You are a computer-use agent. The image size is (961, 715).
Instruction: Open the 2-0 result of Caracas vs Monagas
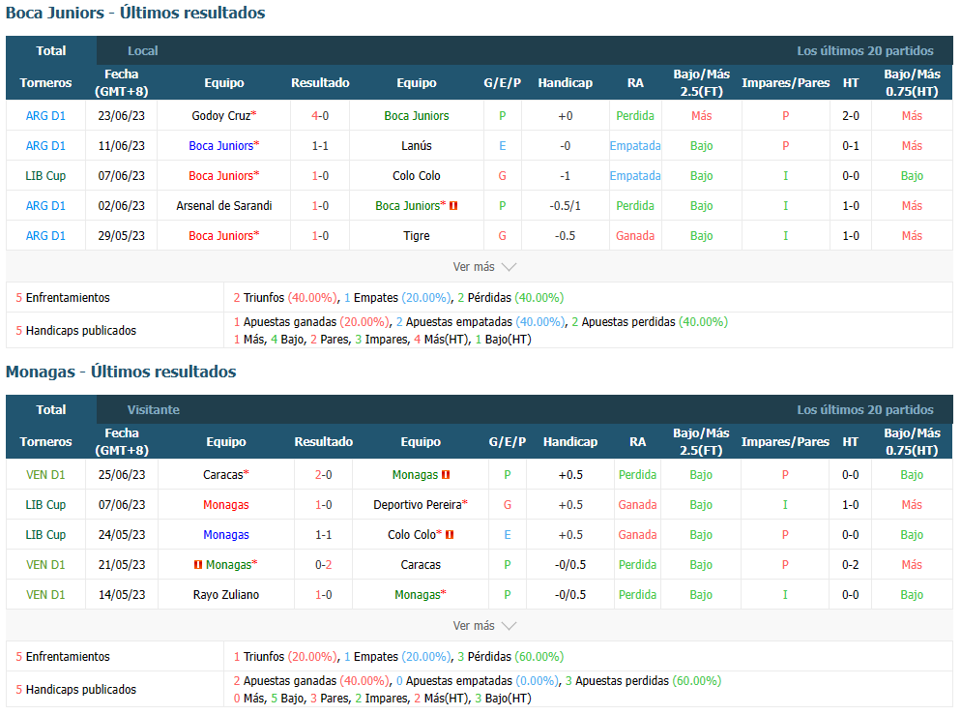(x=324, y=475)
